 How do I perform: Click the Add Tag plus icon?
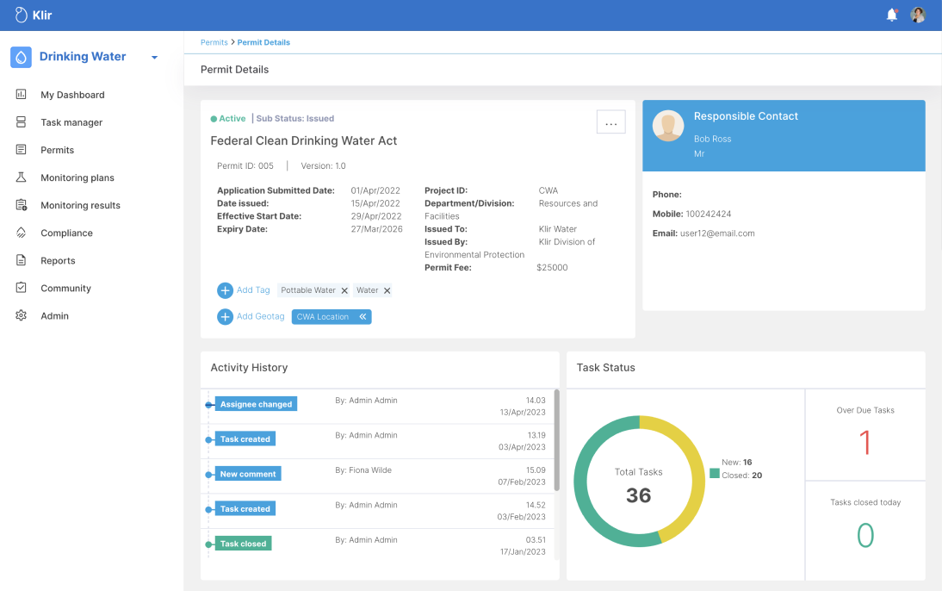click(225, 290)
